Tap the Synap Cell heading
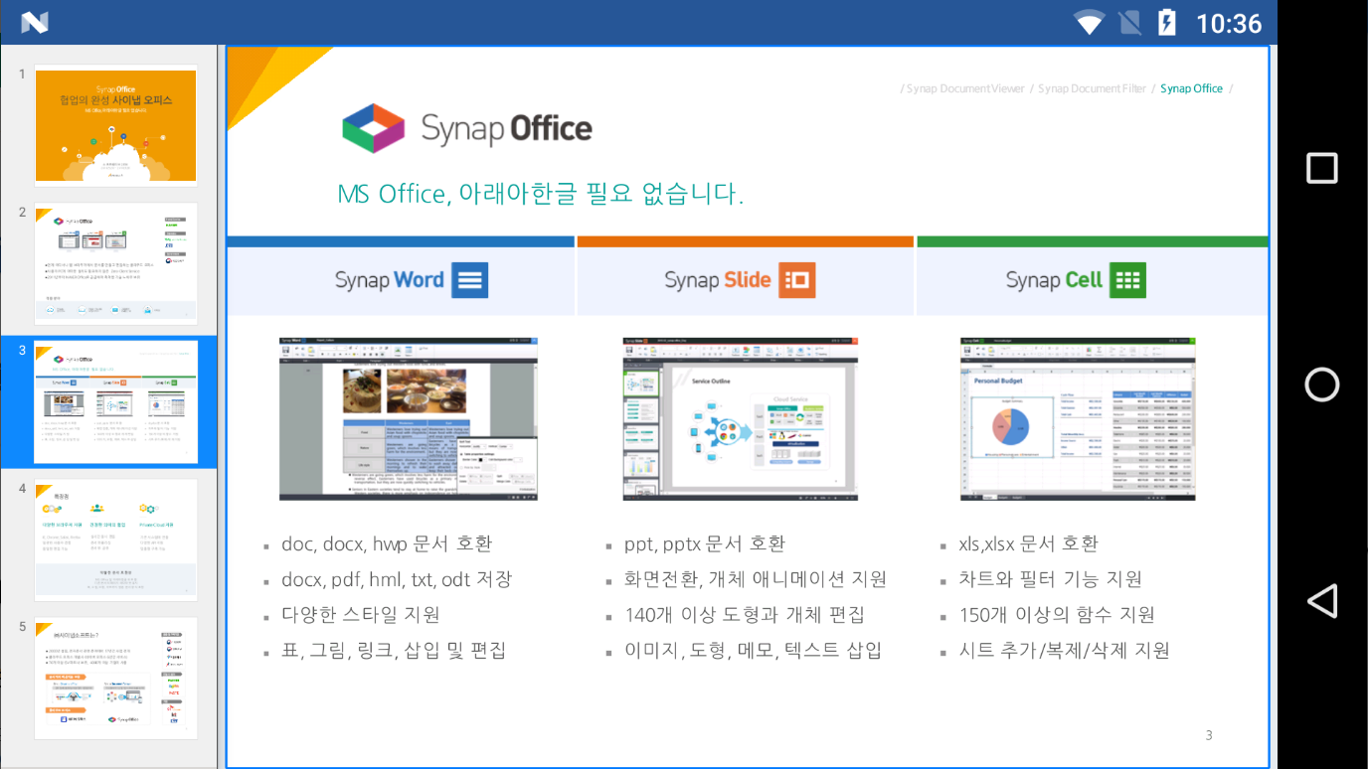Screen dimensions: 1368x769 tap(1054, 280)
